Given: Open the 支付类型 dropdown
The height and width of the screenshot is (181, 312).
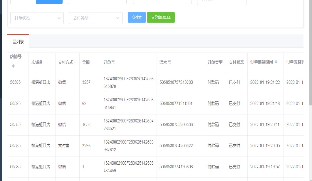Looking at the screenshot, I should click(x=96, y=18).
